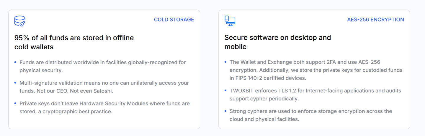The width and height of the screenshot is (425, 136).
Task: Click the bullet dot before 'The Wallet and Exchange'
Action: click(x=225, y=62)
